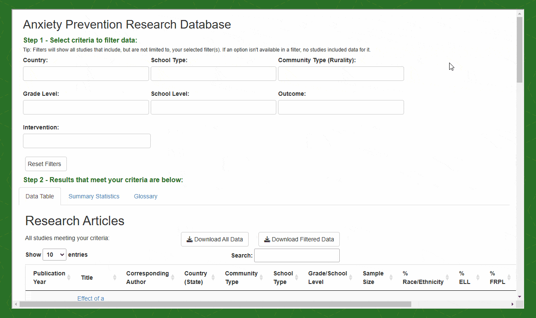Screen dimensions: 536x318
Task: Open the Intervention filter field
Action: pos(87,141)
